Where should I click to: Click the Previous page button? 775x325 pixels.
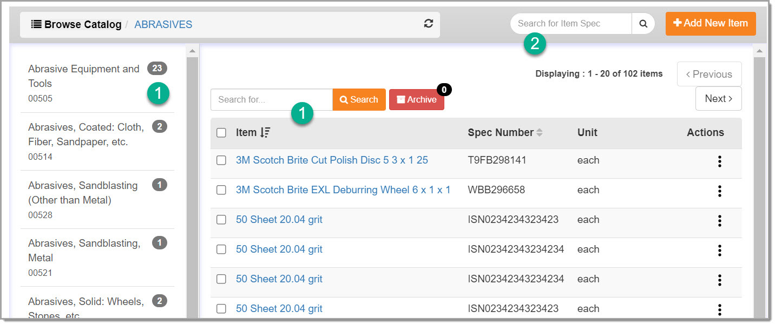709,74
